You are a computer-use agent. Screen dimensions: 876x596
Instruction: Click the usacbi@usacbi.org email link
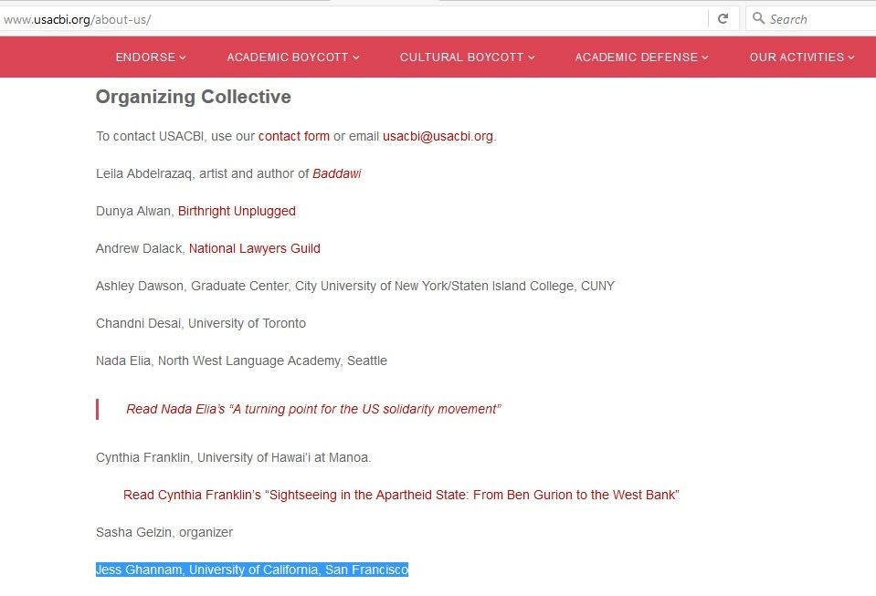click(438, 136)
